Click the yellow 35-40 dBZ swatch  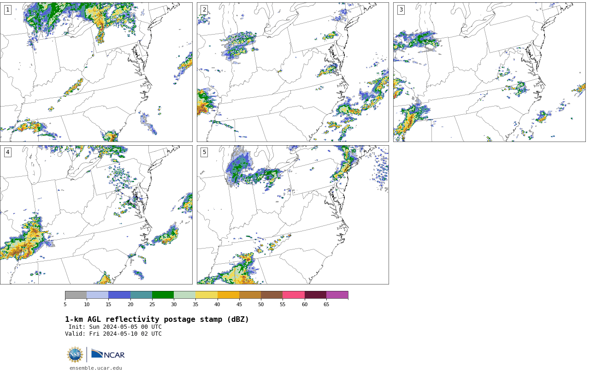206,295
